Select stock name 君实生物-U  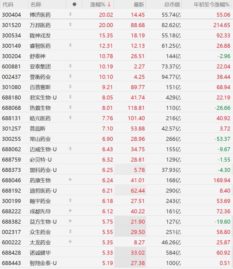tap(43, 98)
